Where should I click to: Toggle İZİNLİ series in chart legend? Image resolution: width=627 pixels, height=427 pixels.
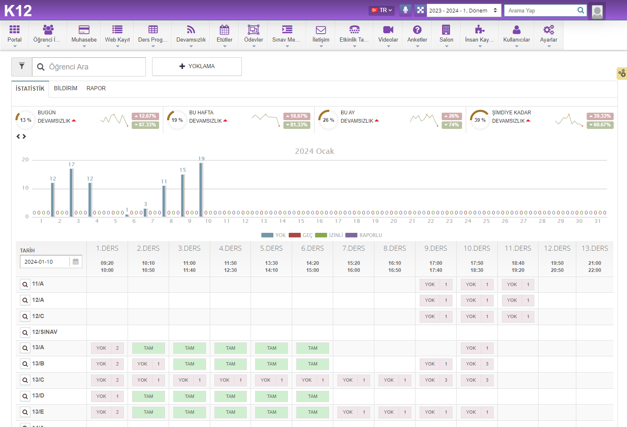(329, 235)
